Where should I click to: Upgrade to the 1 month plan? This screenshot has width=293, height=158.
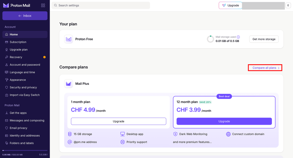tap(118, 121)
